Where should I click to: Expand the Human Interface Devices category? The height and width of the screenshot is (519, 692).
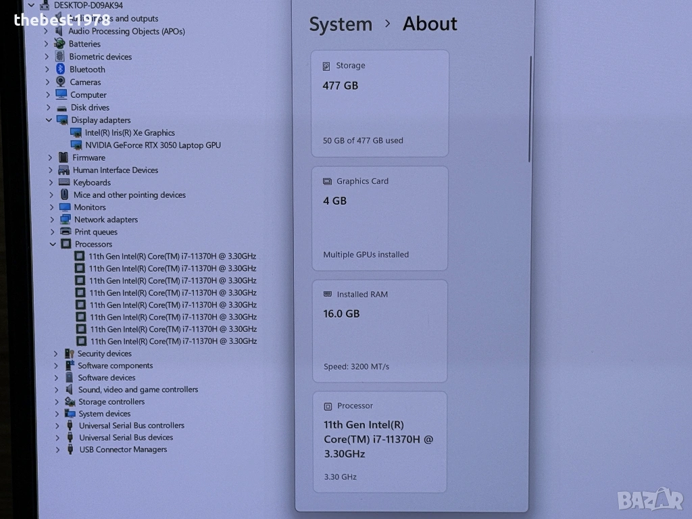tap(51, 170)
